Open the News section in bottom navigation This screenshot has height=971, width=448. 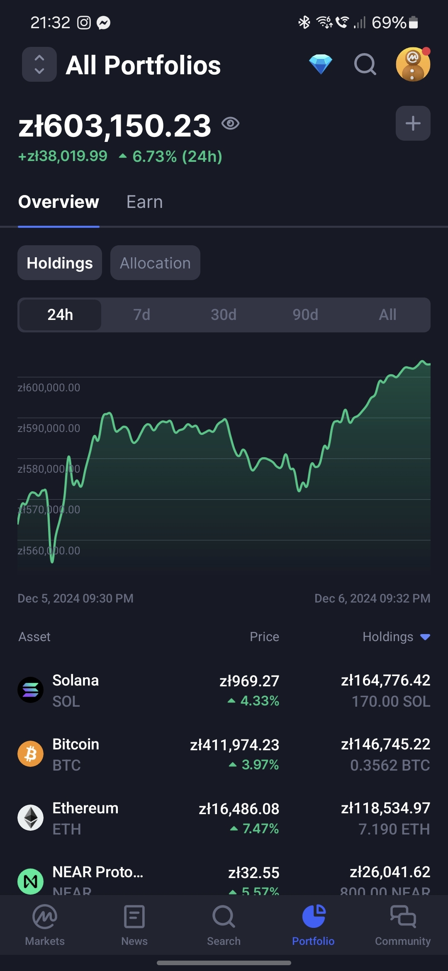[134, 924]
